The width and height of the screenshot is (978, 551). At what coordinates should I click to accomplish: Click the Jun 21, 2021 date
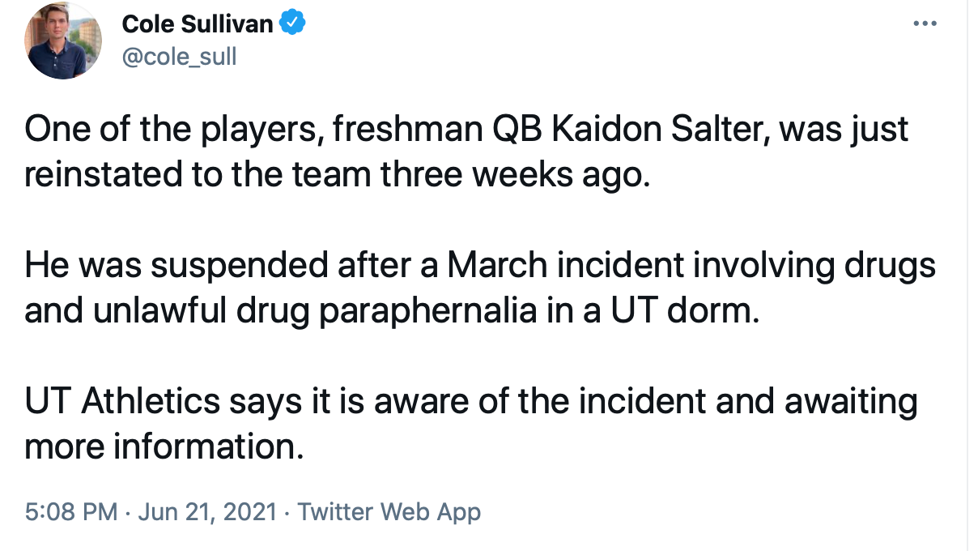click(x=206, y=512)
